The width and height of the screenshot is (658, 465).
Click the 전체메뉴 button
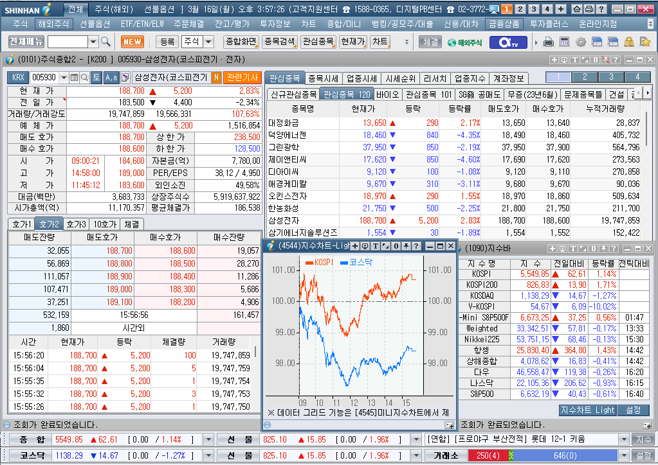pos(26,42)
